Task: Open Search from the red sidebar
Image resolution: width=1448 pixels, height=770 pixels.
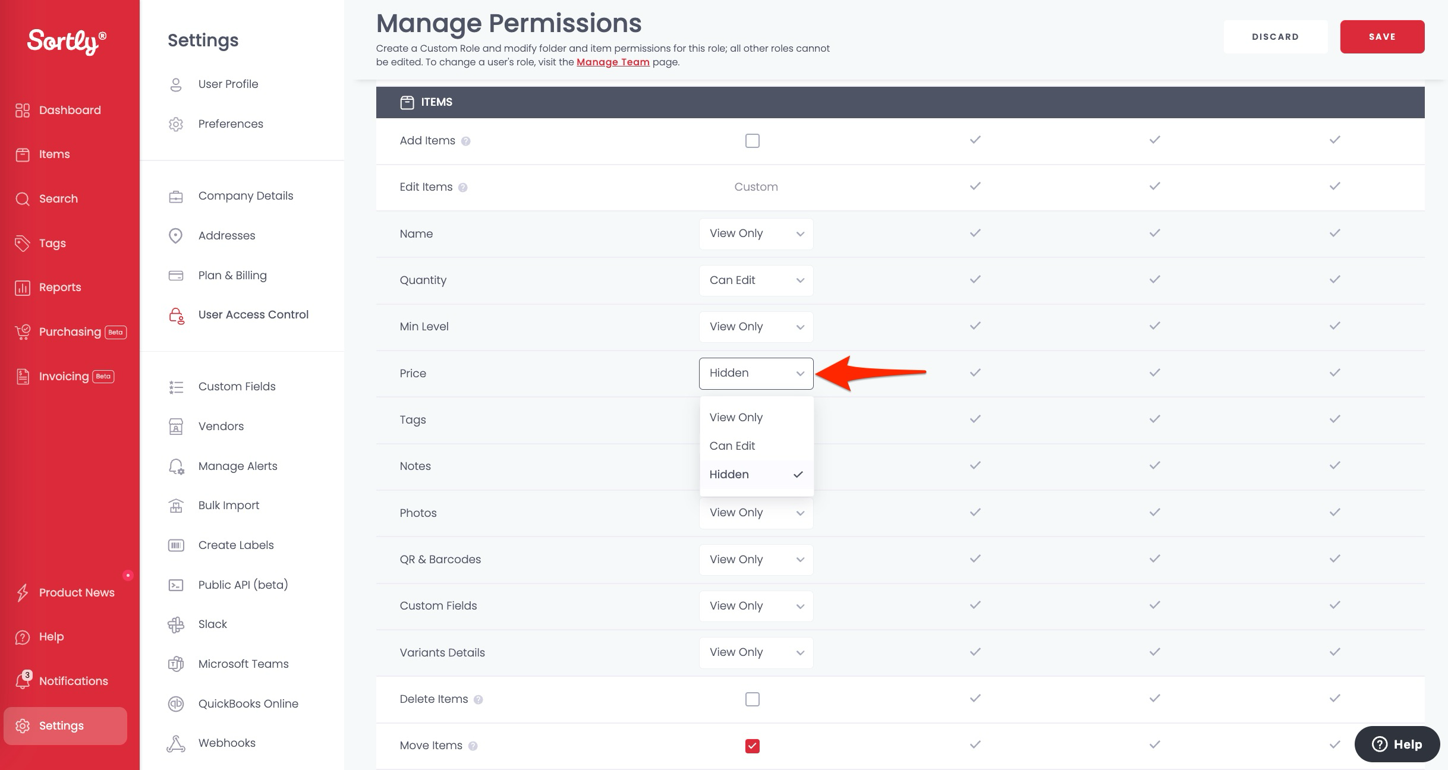Action: tap(58, 198)
